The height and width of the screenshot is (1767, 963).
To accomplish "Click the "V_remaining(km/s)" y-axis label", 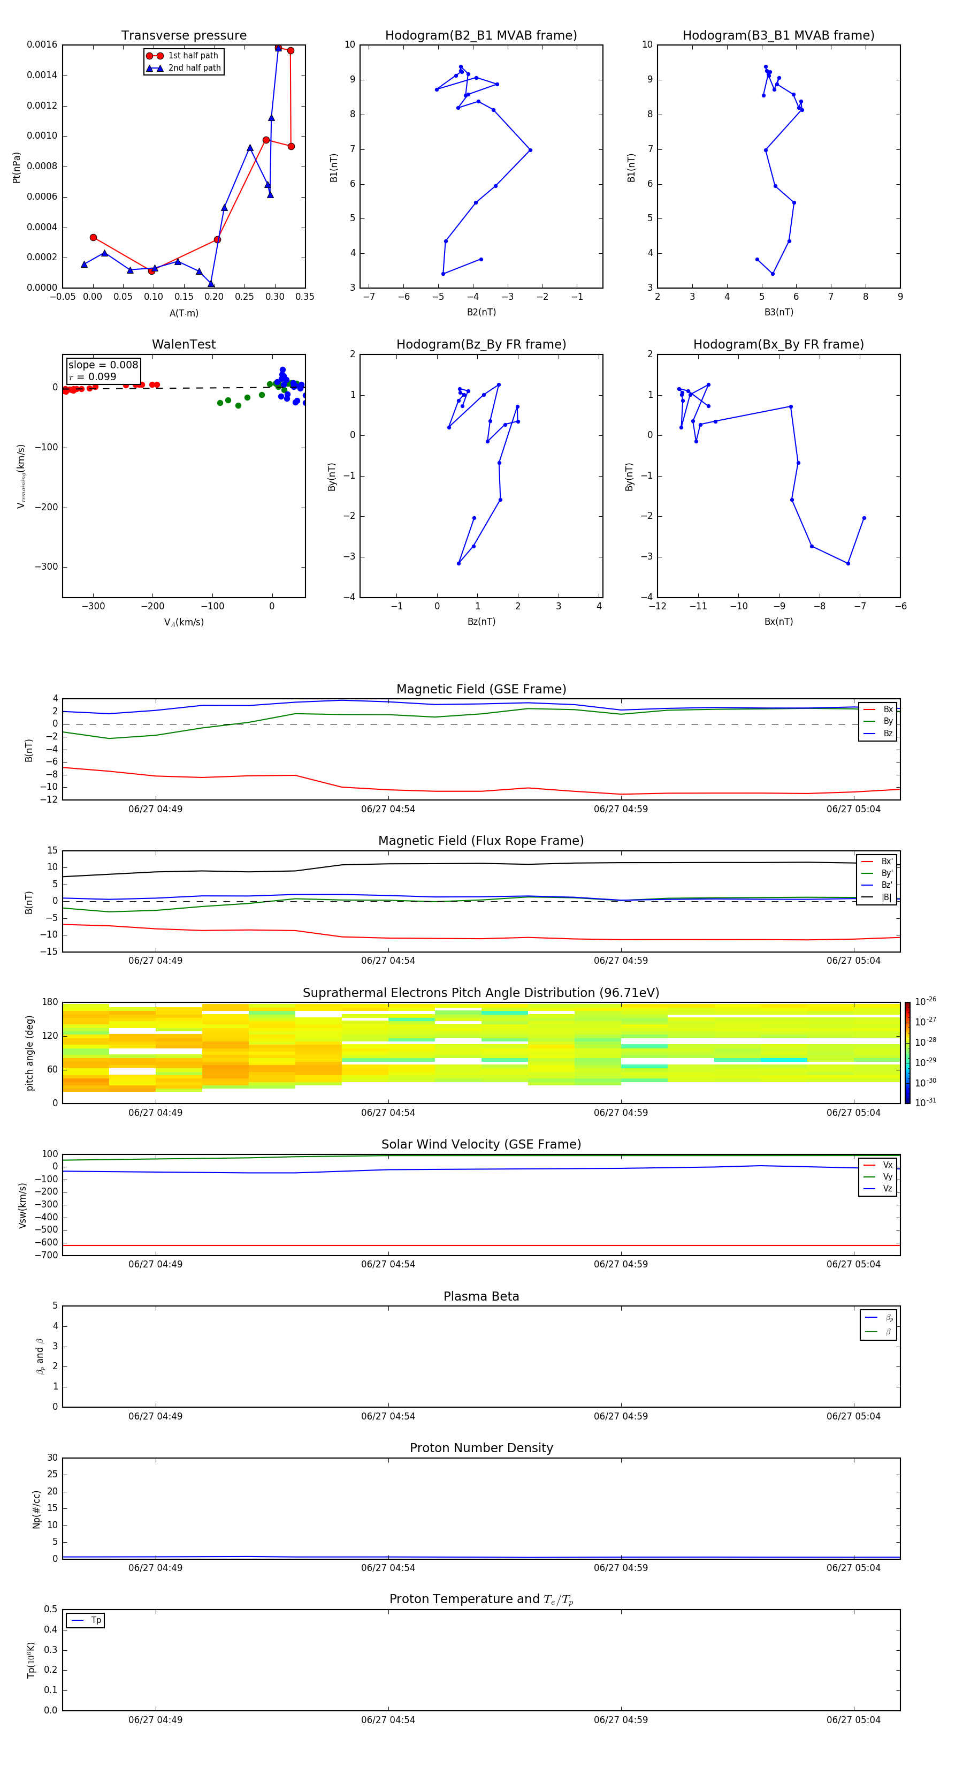I will coord(21,476).
